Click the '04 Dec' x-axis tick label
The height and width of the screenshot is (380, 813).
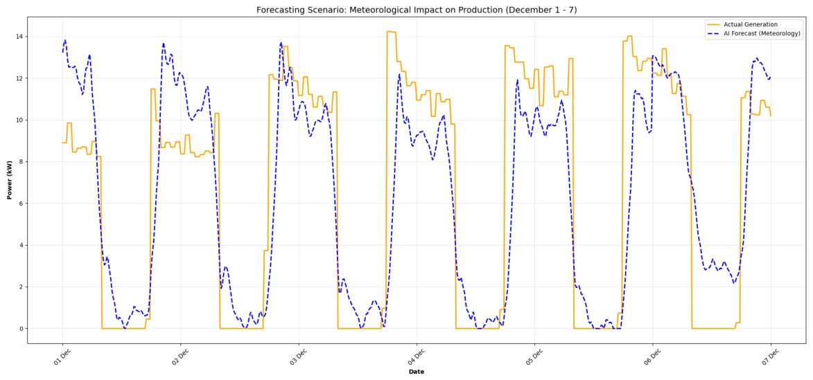tap(415, 356)
